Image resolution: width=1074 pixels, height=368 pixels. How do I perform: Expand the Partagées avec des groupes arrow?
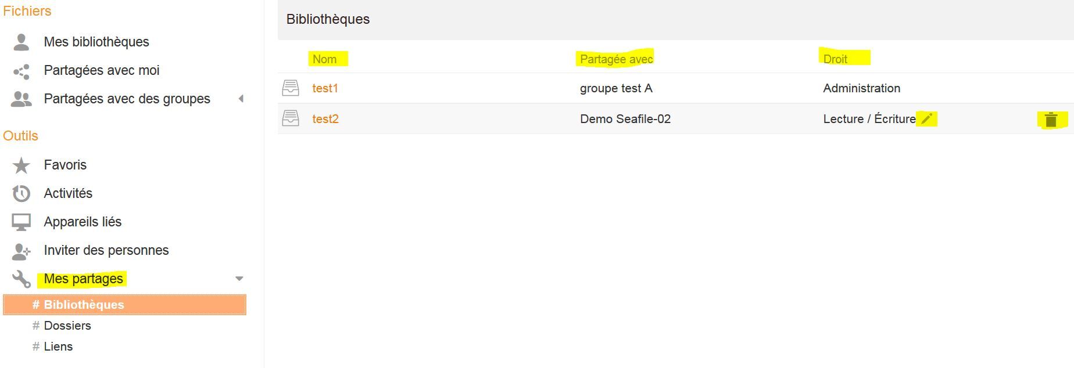[241, 99]
